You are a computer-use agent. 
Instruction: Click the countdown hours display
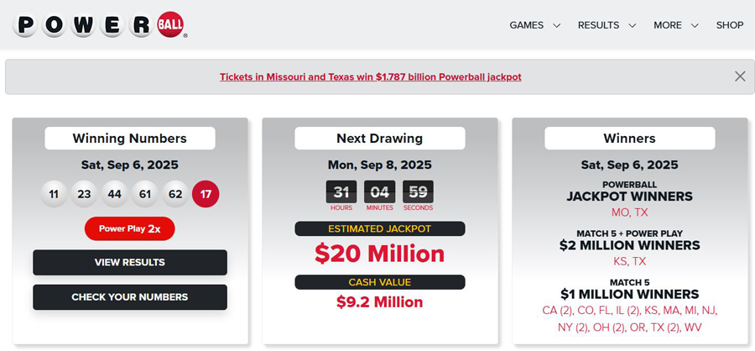pyautogui.click(x=341, y=192)
